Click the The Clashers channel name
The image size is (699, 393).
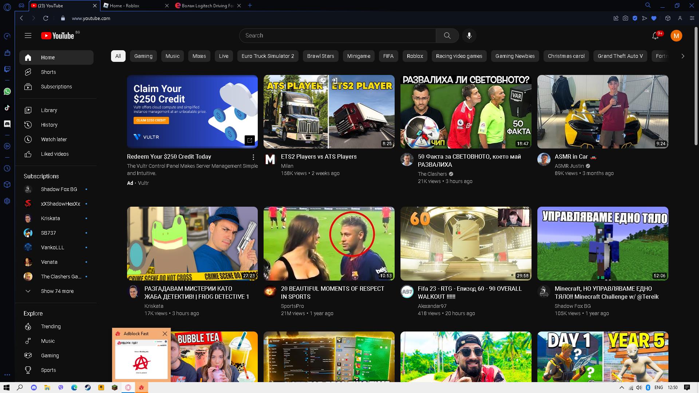[432, 174]
